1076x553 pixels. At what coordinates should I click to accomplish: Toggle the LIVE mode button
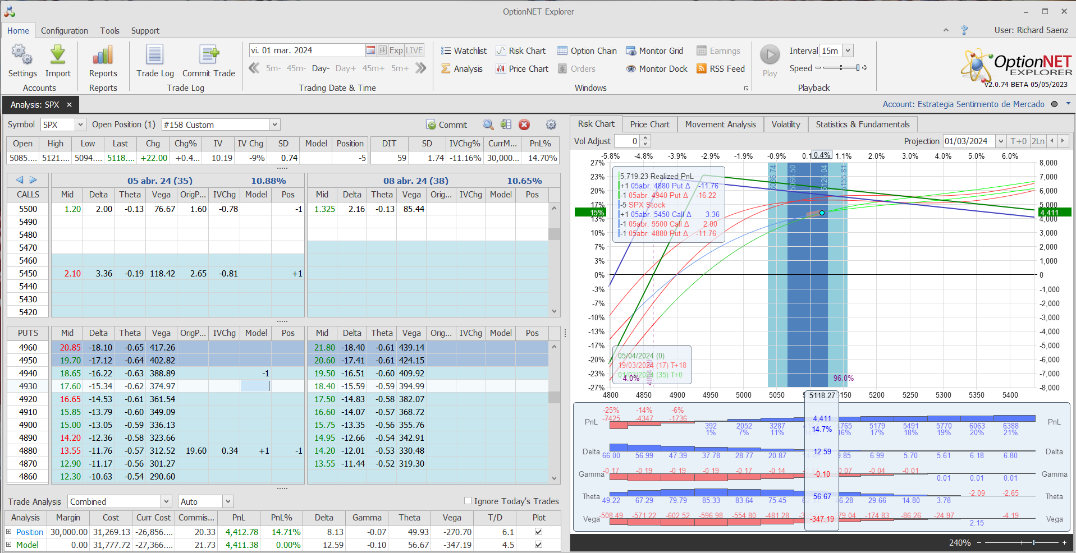pos(414,50)
